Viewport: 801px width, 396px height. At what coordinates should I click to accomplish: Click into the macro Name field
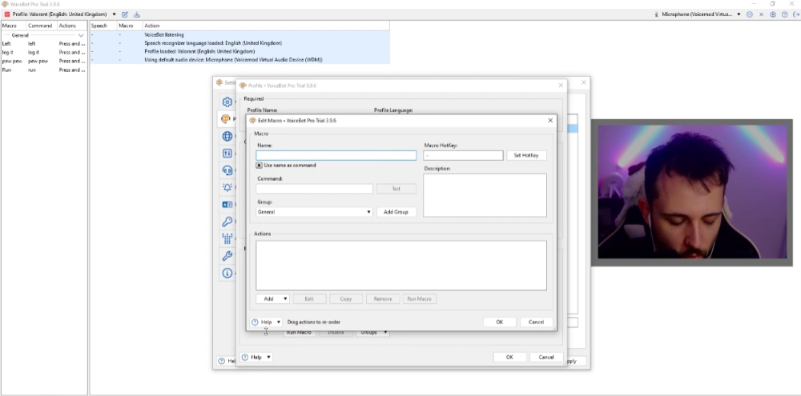(x=336, y=155)
